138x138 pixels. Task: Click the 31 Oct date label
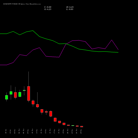pyautogui.click(x=10, y=131)
